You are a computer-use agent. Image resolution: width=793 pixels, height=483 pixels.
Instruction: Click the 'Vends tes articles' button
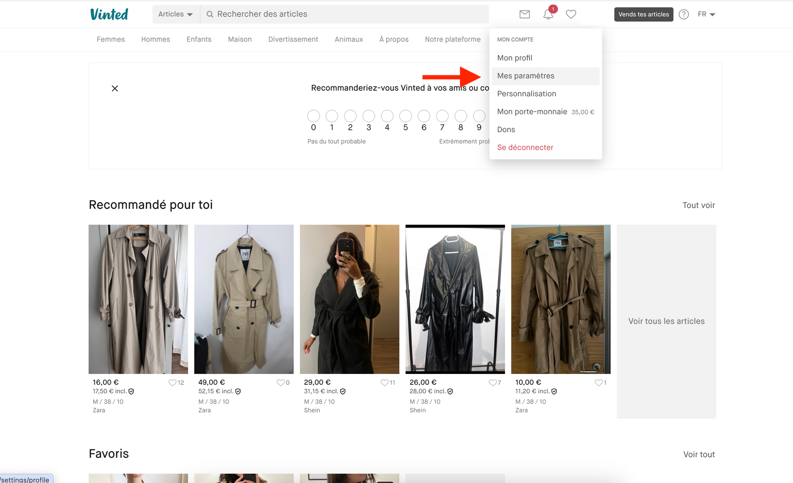643,14
